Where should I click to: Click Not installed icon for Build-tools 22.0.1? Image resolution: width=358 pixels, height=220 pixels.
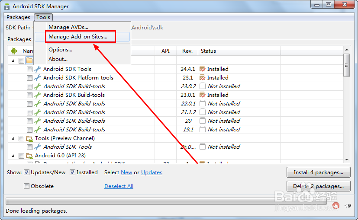tap(202, 103)
